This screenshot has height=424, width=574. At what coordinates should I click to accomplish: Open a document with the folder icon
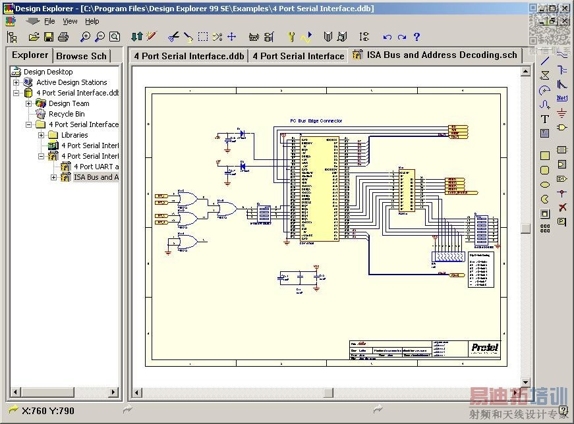coord(34,37)
